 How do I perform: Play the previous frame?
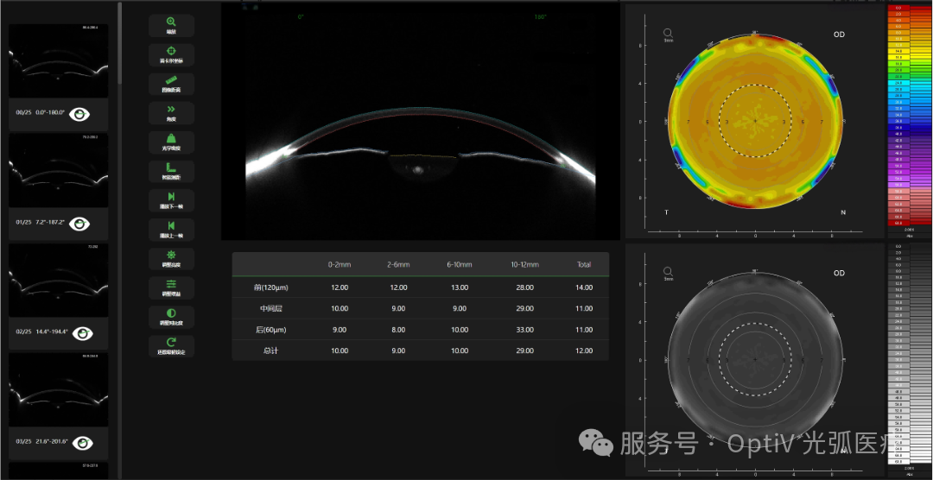[x=171, y=230]
